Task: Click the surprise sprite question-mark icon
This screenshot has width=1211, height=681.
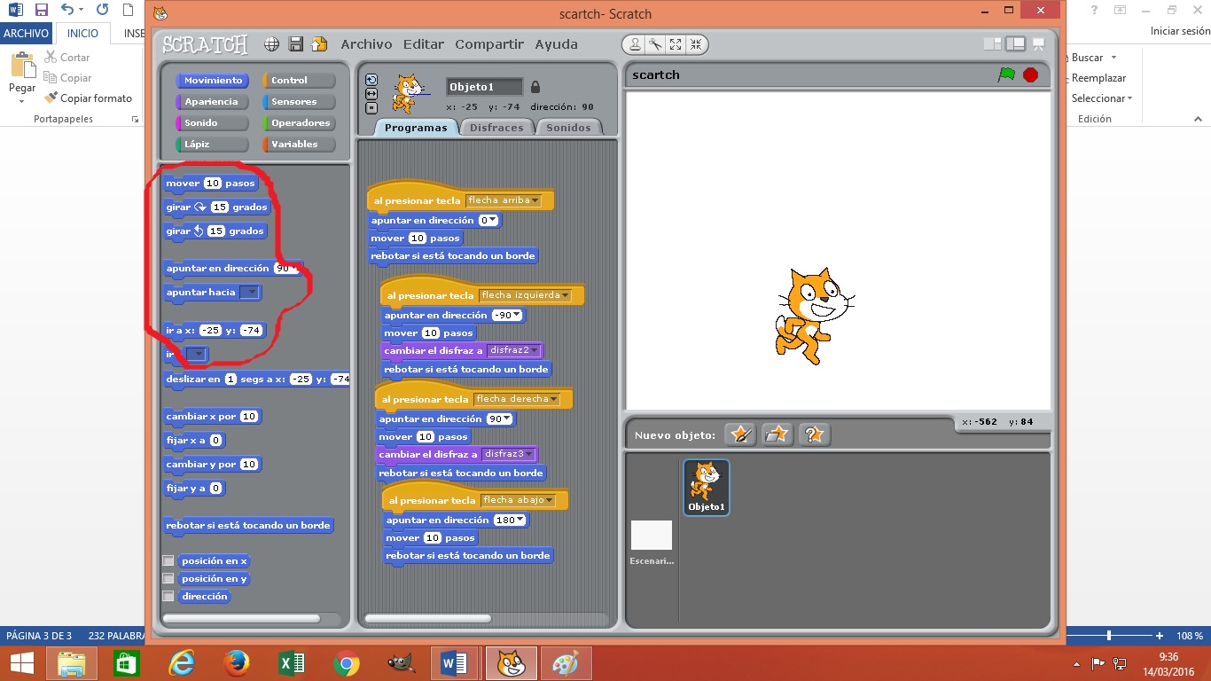Action: [x=814, y=434]
